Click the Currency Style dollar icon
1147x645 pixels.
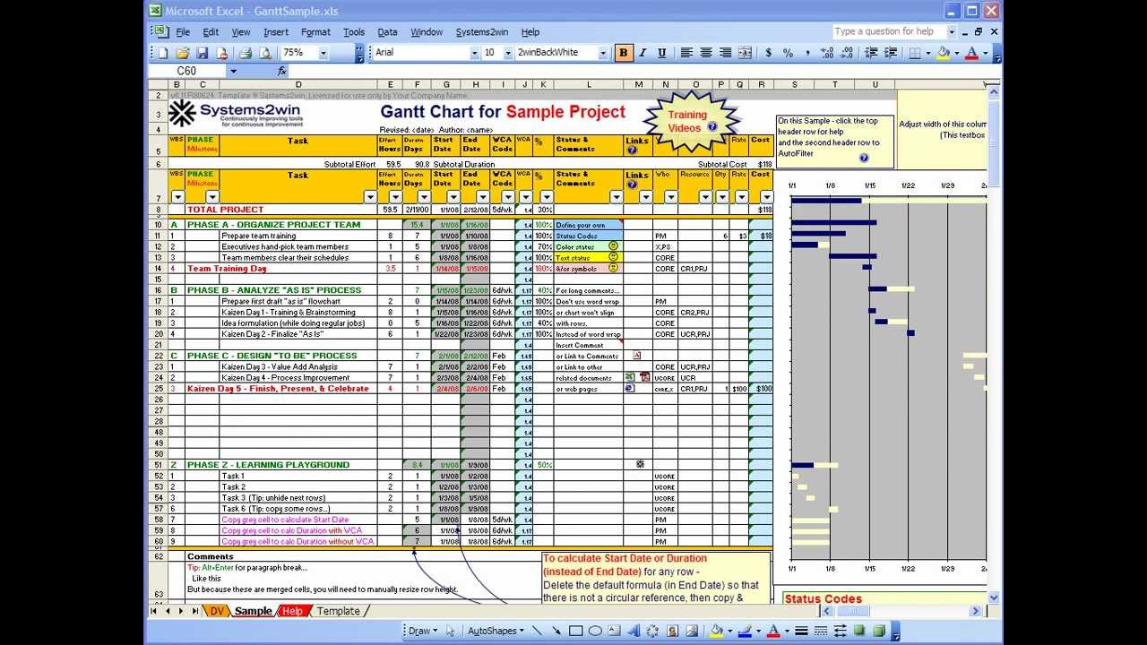pos(768,53)
